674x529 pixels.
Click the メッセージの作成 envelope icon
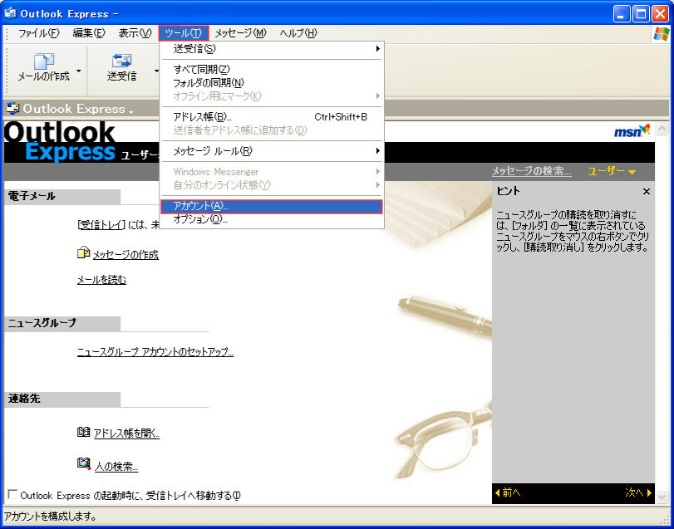83,253
